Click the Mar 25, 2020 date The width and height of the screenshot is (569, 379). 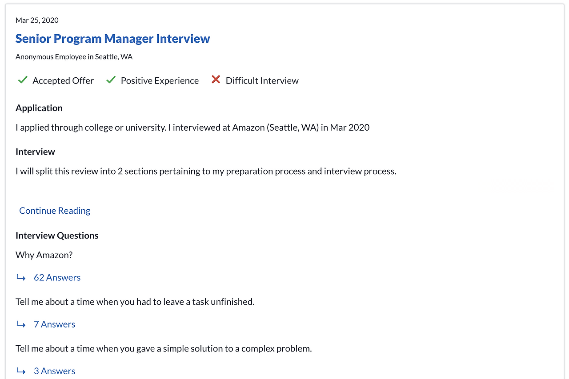37,20
